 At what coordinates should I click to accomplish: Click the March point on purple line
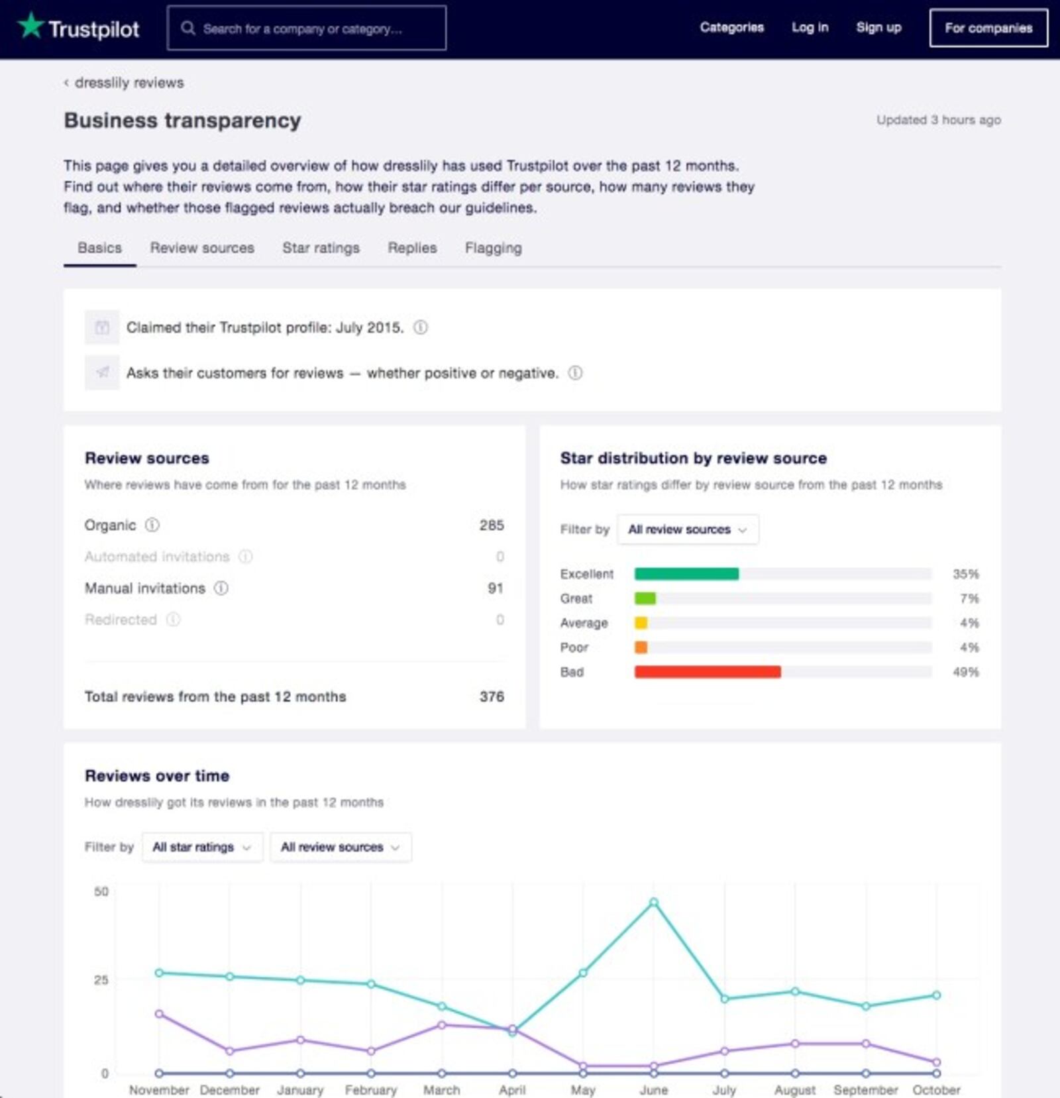[442, 1025]
